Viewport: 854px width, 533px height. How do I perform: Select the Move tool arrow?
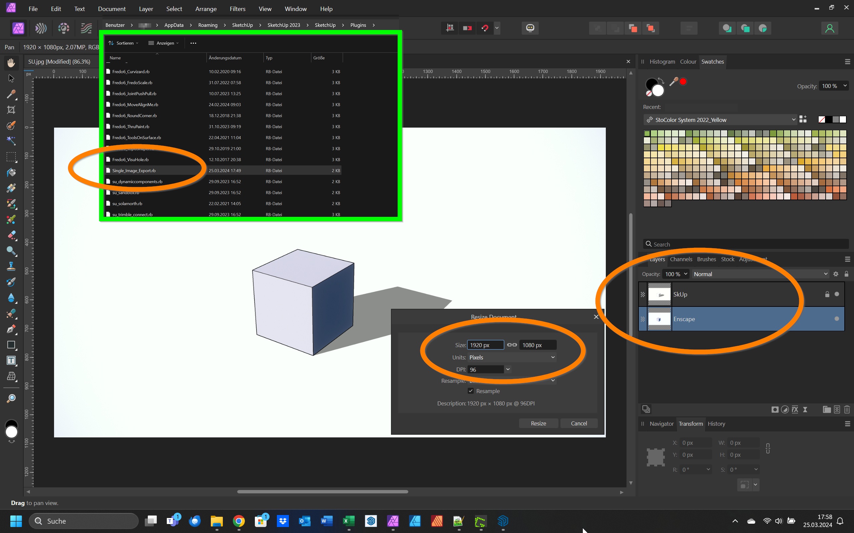click(11, 78)
